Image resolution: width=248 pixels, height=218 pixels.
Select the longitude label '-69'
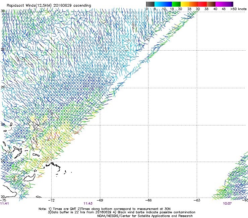(100, 200)
